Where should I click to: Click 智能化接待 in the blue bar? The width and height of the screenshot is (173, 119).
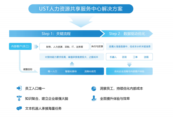coord(71,71)
